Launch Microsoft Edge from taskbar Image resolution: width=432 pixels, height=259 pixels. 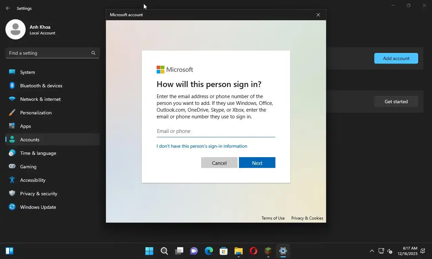coord(209,251)
